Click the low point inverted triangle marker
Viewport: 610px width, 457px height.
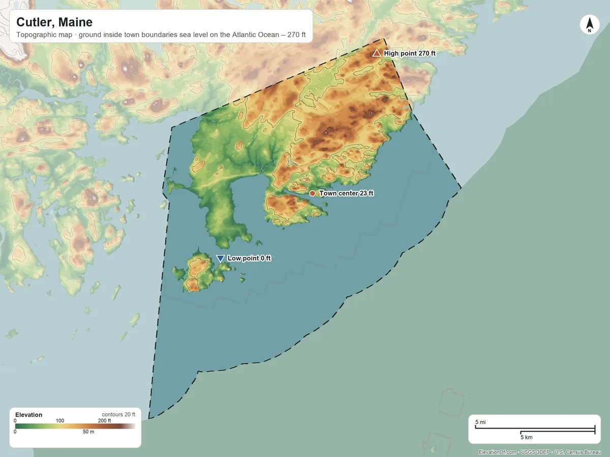[x=220, y=258]
